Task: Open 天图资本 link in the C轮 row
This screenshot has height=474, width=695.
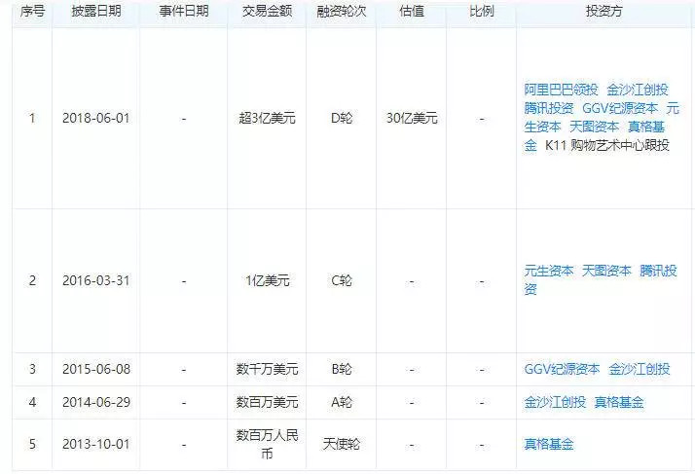Action: [x=606, y=271]
